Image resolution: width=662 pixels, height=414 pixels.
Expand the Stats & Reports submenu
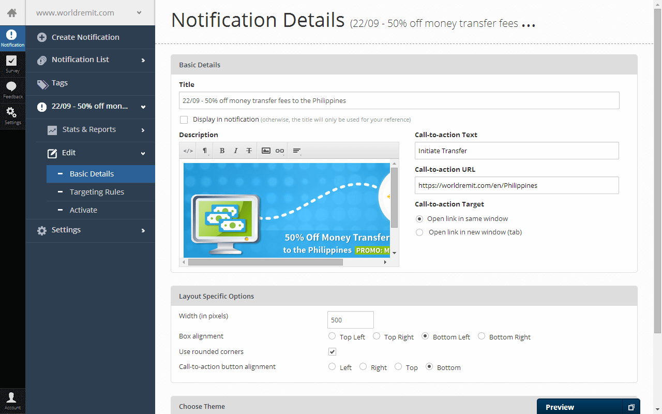click(x=96, y=130)
